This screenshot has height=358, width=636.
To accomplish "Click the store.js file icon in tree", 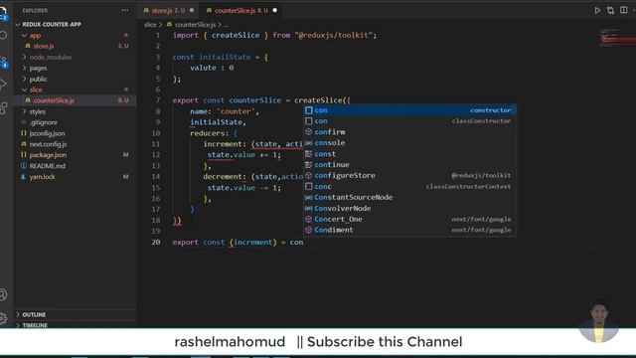I will (28, 47).
